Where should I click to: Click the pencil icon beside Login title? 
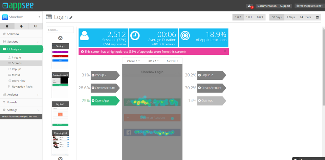coord(71,18)
